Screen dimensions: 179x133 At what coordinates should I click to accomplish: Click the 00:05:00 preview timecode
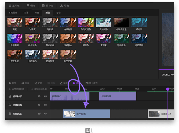(x=166, y=75)
